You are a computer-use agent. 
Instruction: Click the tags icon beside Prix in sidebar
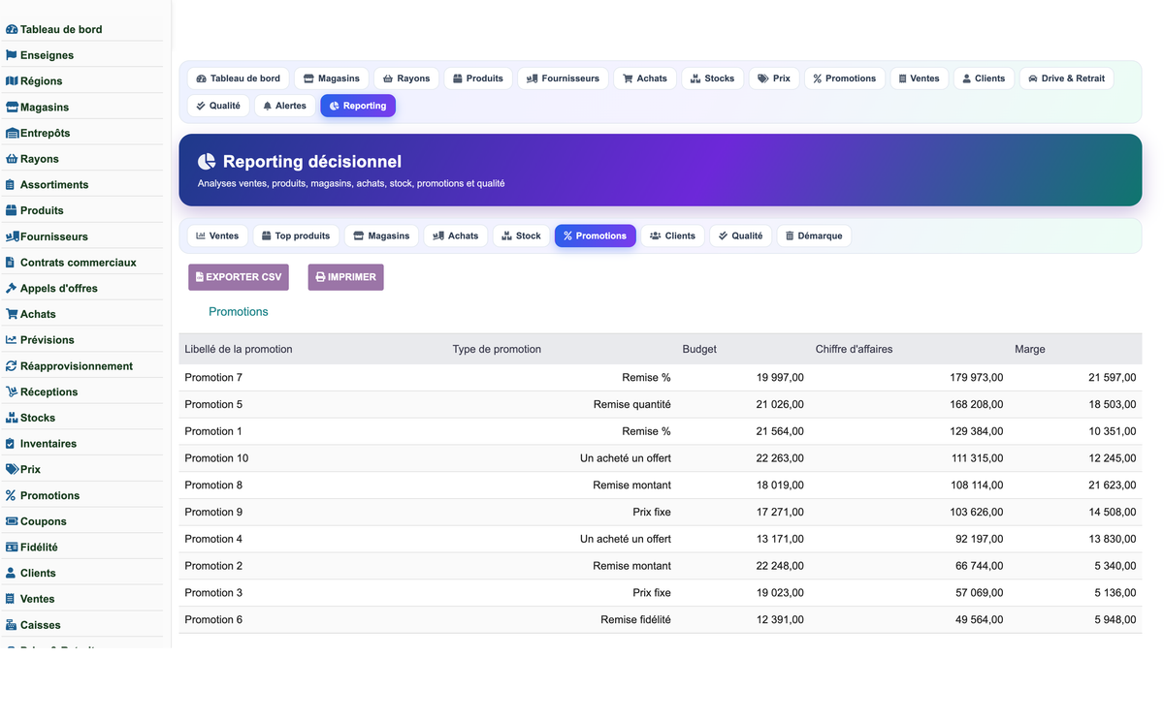point(13,469)
